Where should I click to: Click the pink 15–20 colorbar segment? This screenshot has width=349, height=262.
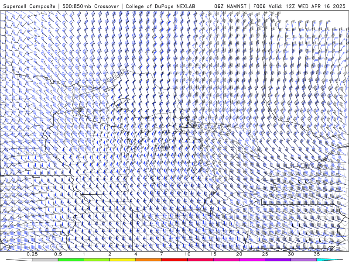226,260
